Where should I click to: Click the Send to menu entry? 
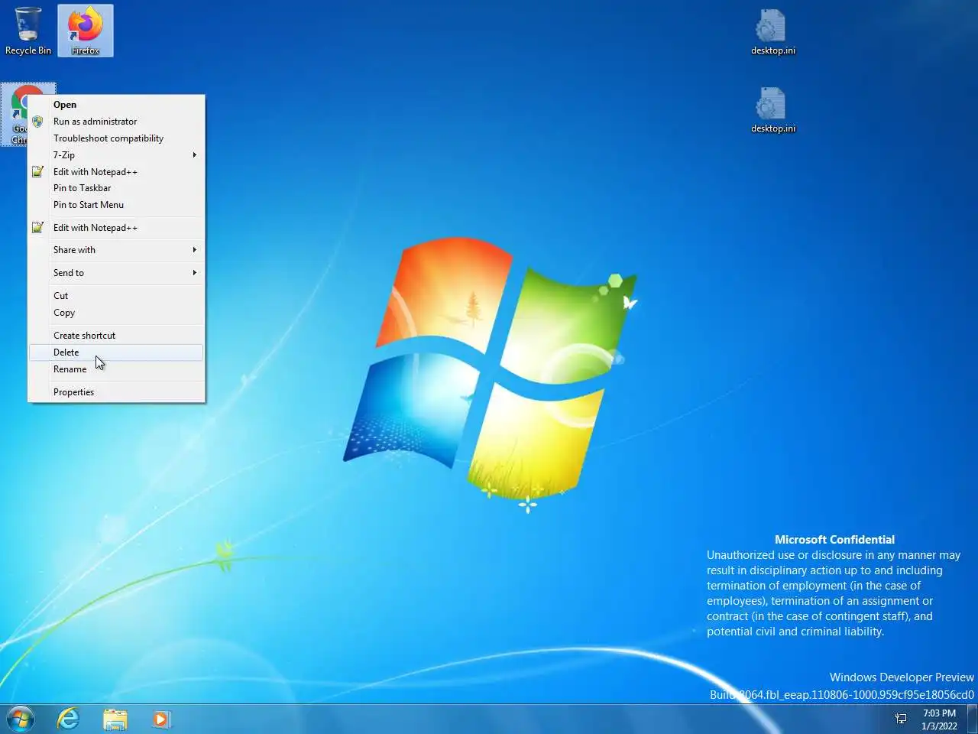click(x=116, y=273)
